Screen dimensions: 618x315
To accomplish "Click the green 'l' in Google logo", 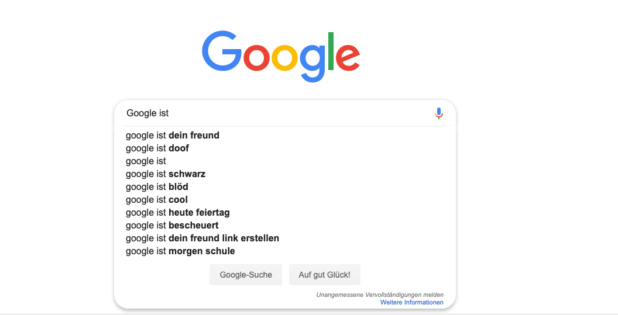I will click(x=331, y=51).
